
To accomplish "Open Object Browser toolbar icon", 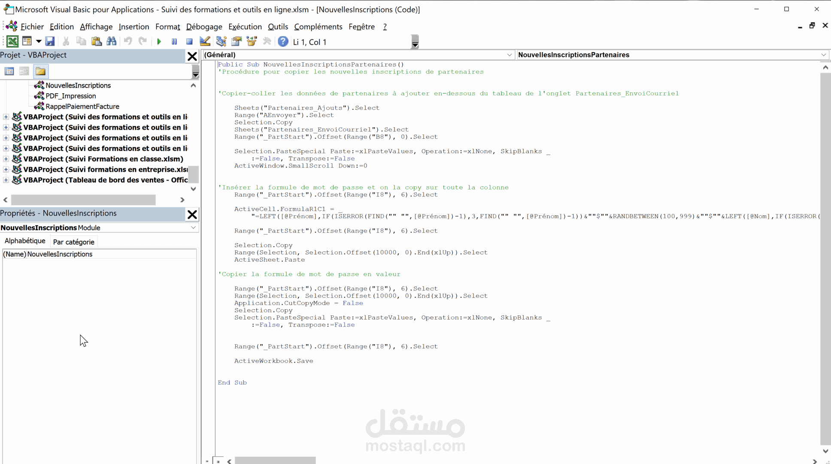I will tap(252, 41).
